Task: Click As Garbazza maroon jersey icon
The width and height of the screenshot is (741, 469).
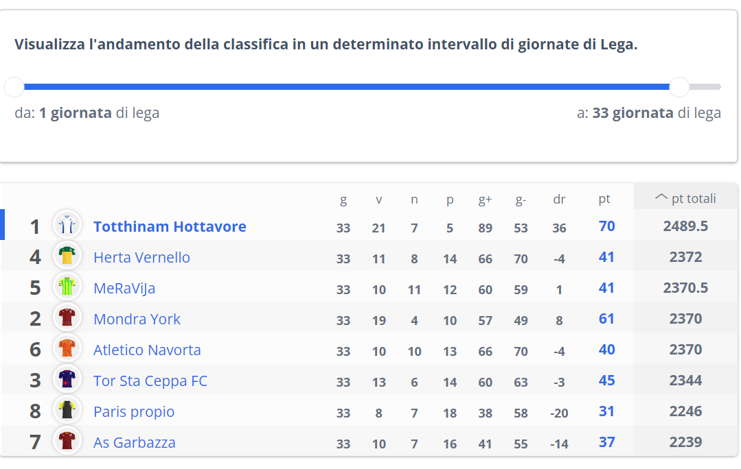Action: 67,441
